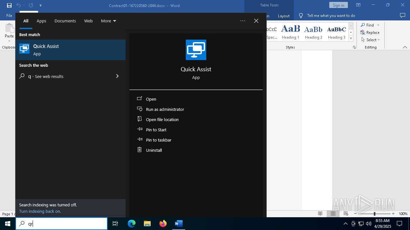Undo the last action in Word

pyautogui.click(x=19, y=5)
